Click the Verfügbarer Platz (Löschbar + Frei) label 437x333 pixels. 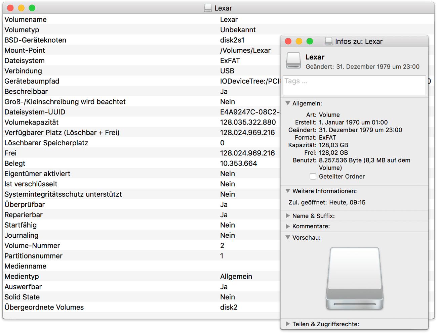[62, 133]
